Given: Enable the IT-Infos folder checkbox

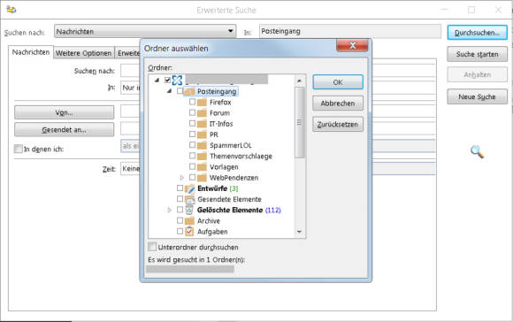Looking at the screenshot, I should [x=193, y=124].
